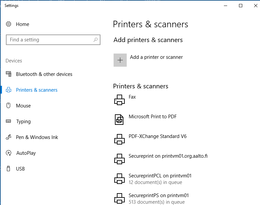
Task: Click the USB icon in sidebar
Action: tap(9, 169)
